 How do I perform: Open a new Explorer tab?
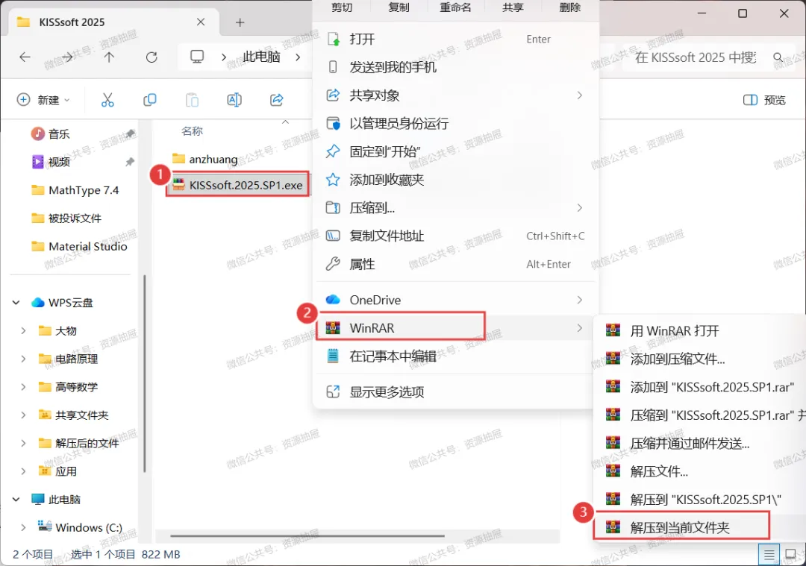click(x=240, y=22)
